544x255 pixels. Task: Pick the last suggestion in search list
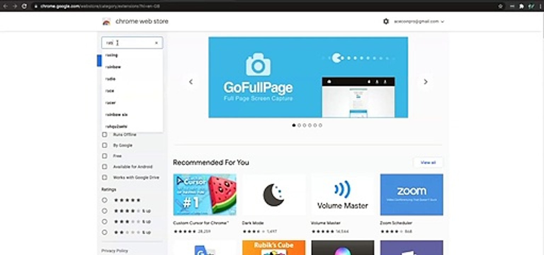coord(132,126)
